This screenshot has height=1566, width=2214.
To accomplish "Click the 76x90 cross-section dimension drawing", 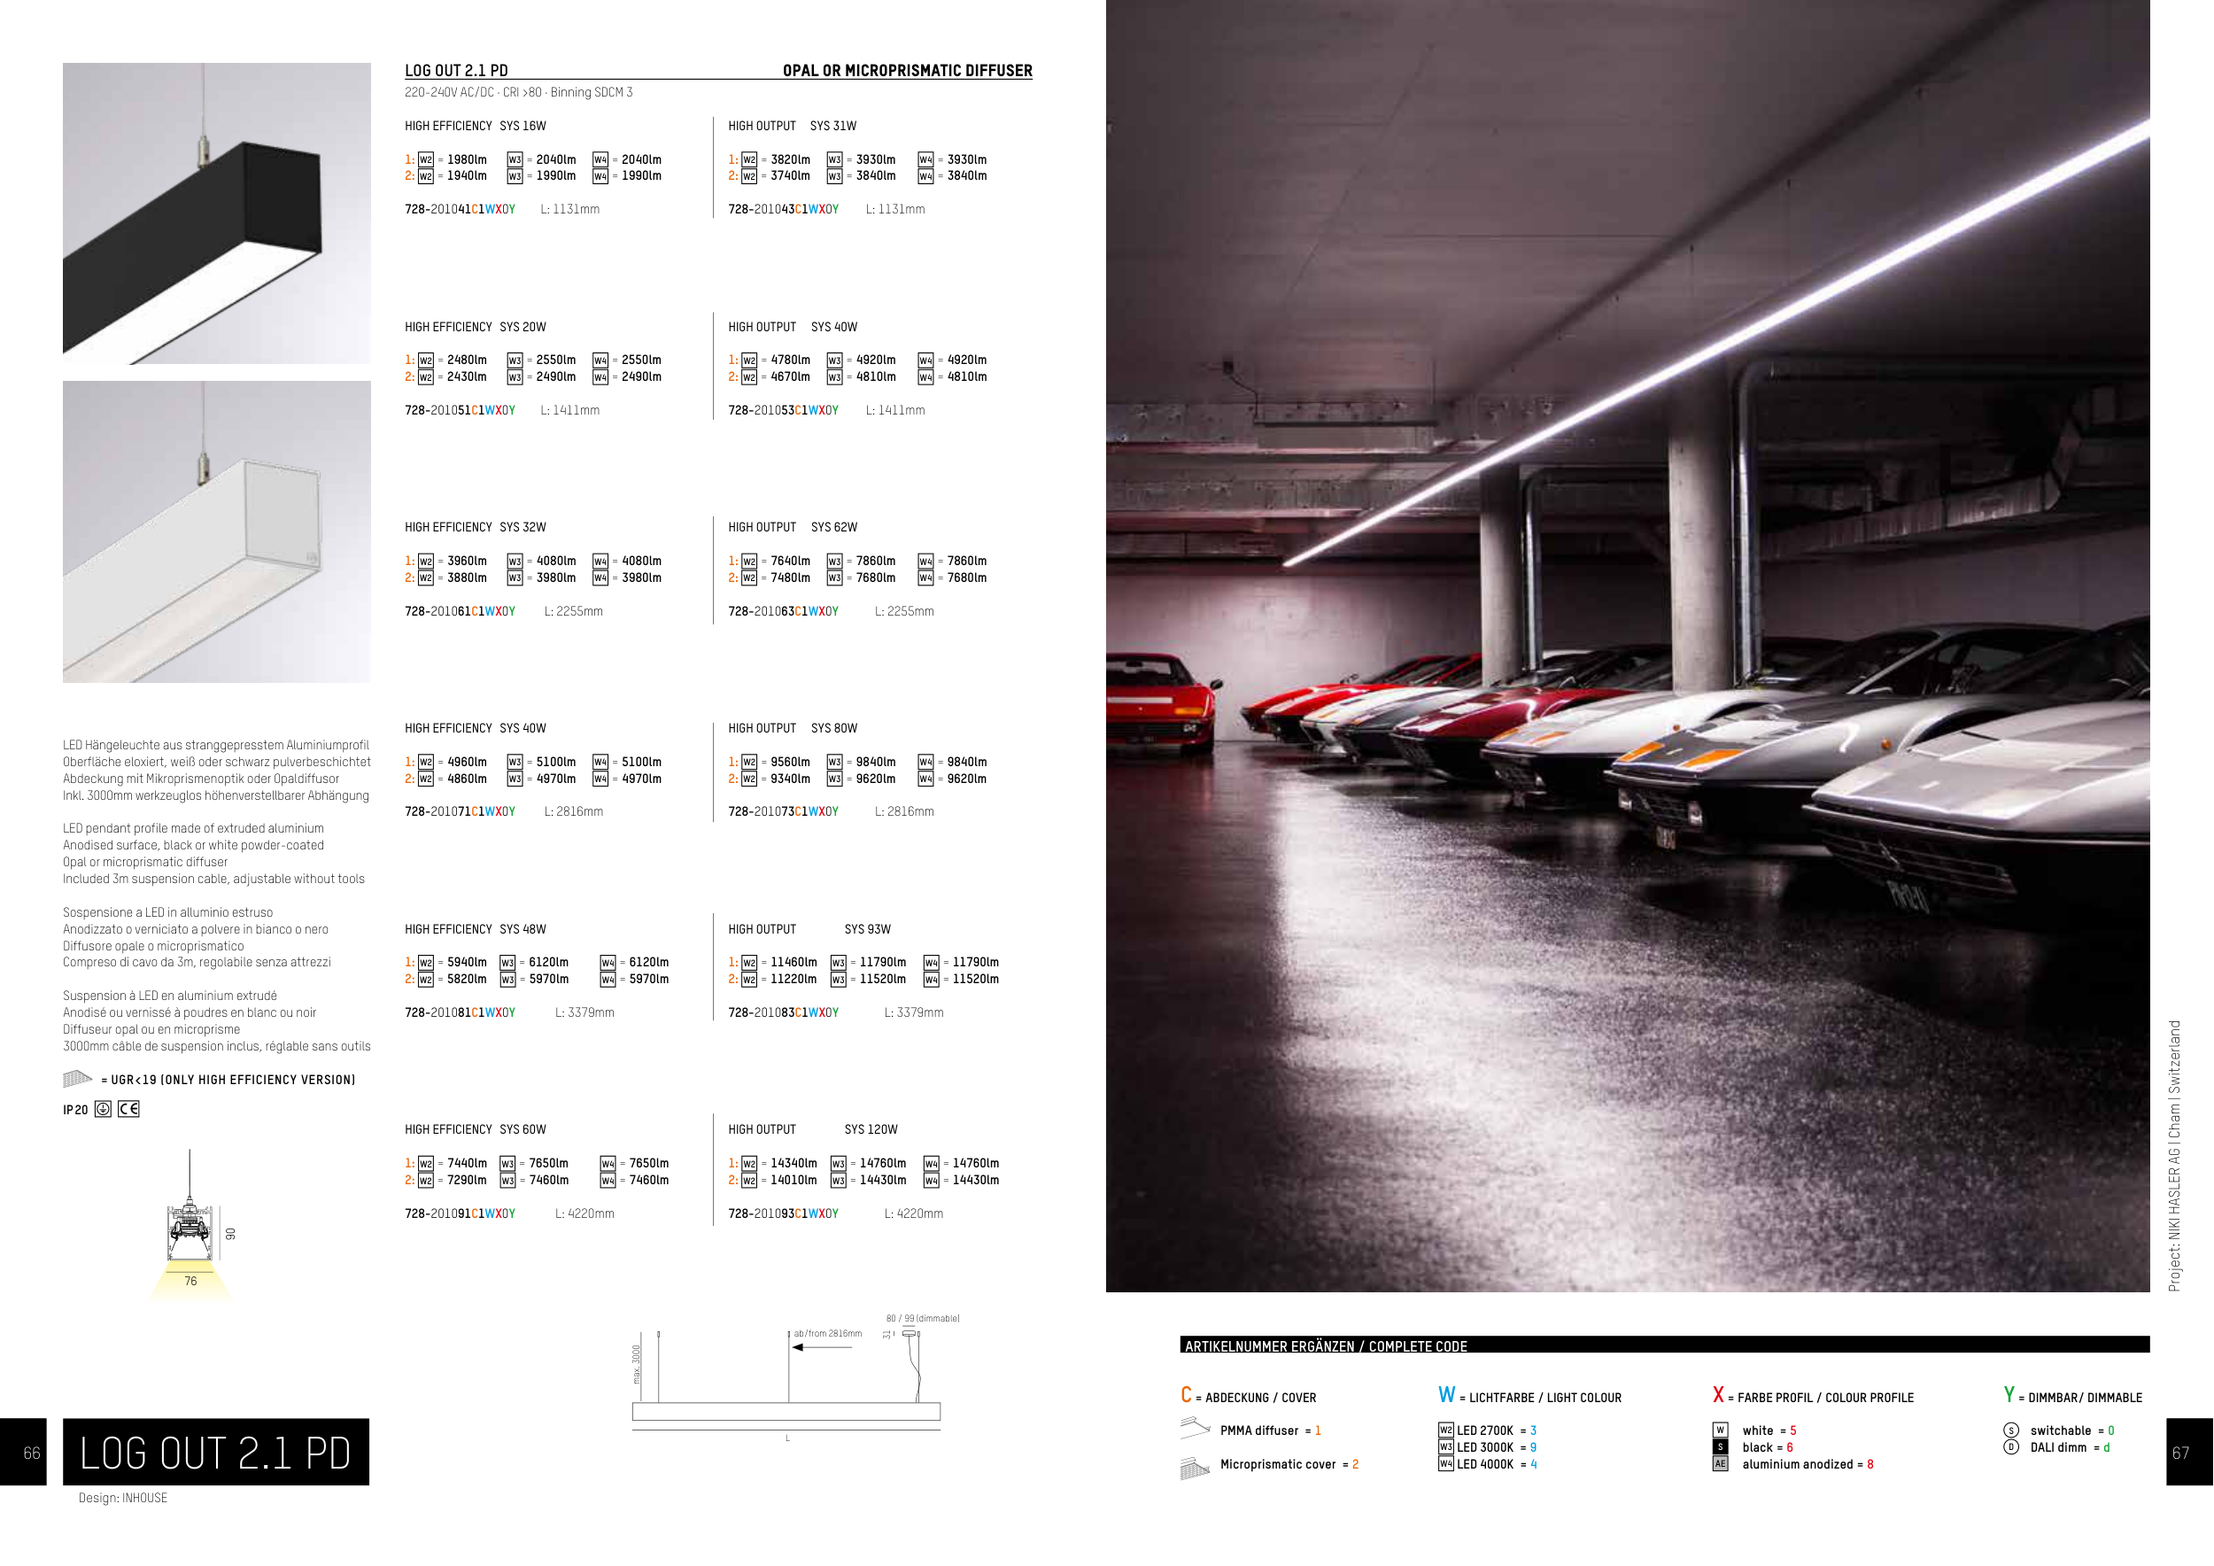I will tap(191, 1234).
